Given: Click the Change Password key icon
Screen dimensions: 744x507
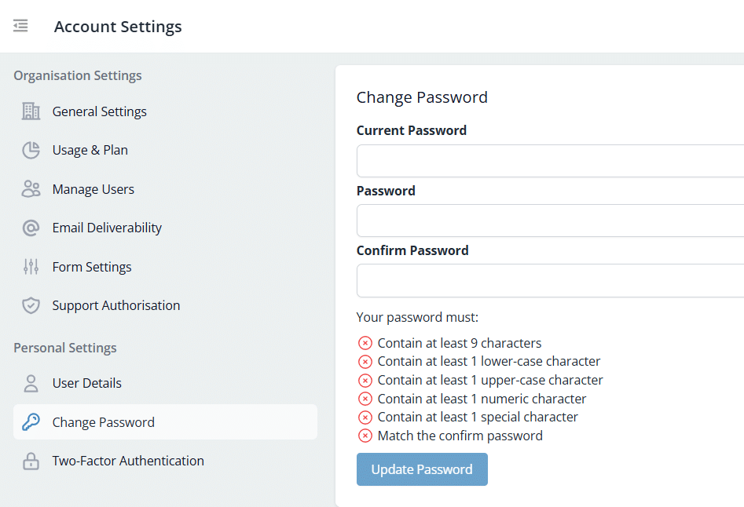Looking at the screenshot, I should pos(31,421).
